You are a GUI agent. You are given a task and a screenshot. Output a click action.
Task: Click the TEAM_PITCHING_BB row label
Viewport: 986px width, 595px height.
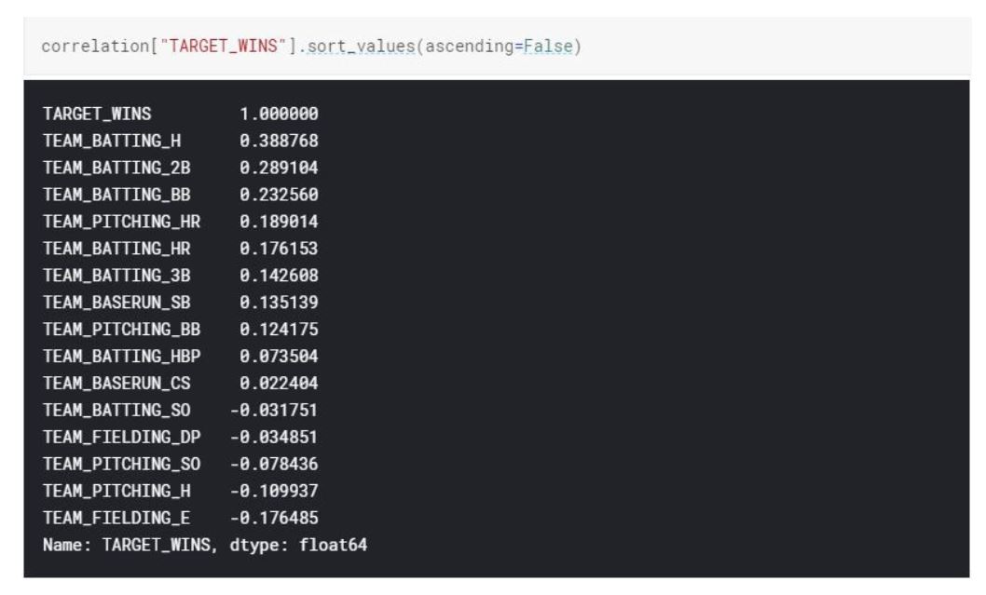pyautogui.click(x=121, y=330)
